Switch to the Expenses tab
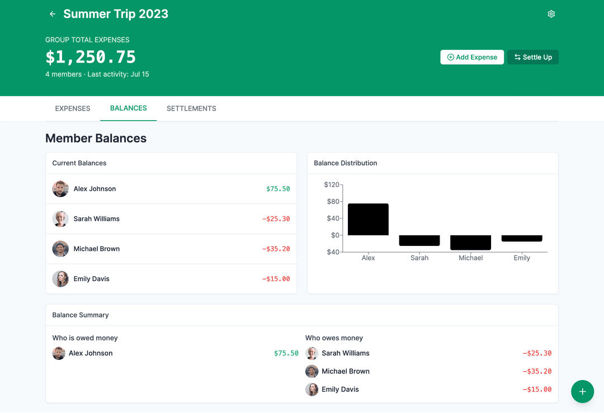 click(x=72, y=108)
